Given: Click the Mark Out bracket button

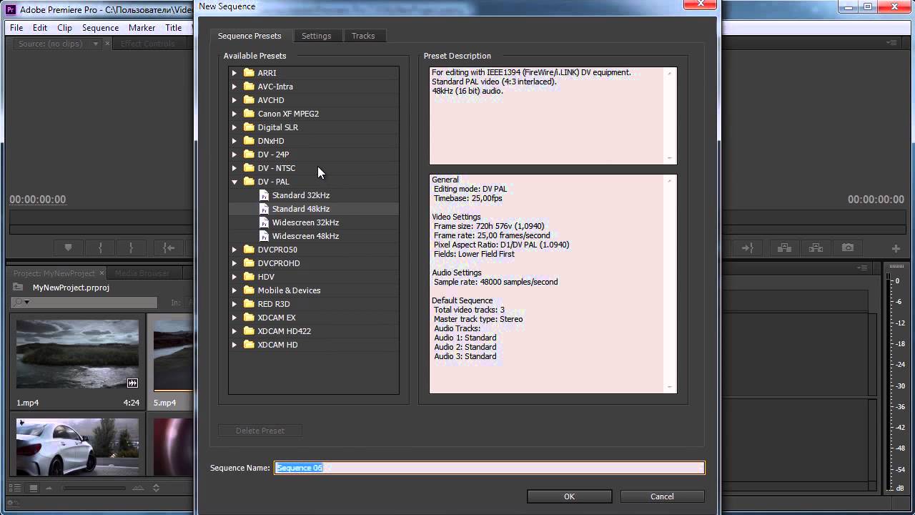Looking at the screenshot, I should pos(131,247).
